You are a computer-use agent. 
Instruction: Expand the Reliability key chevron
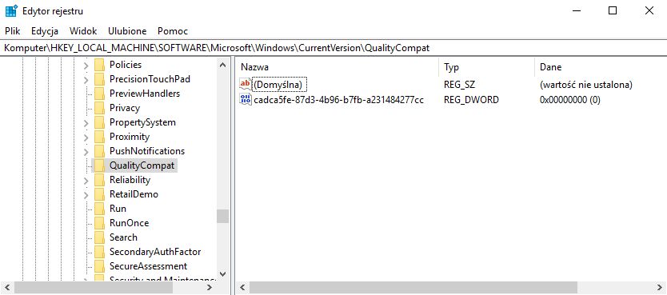[86, 180]
